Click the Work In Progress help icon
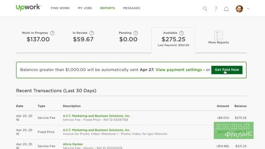The image size is (265, 149). [x=53, y=33]
